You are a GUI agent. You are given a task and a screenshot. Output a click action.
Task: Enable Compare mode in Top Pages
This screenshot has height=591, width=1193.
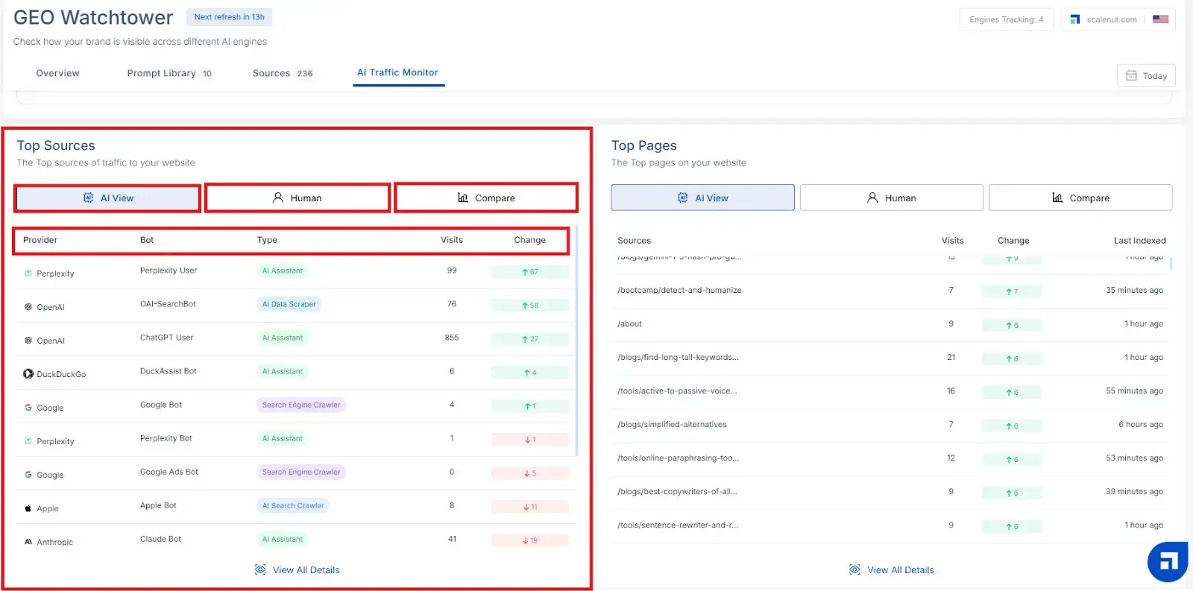(x=1080, y=198)
